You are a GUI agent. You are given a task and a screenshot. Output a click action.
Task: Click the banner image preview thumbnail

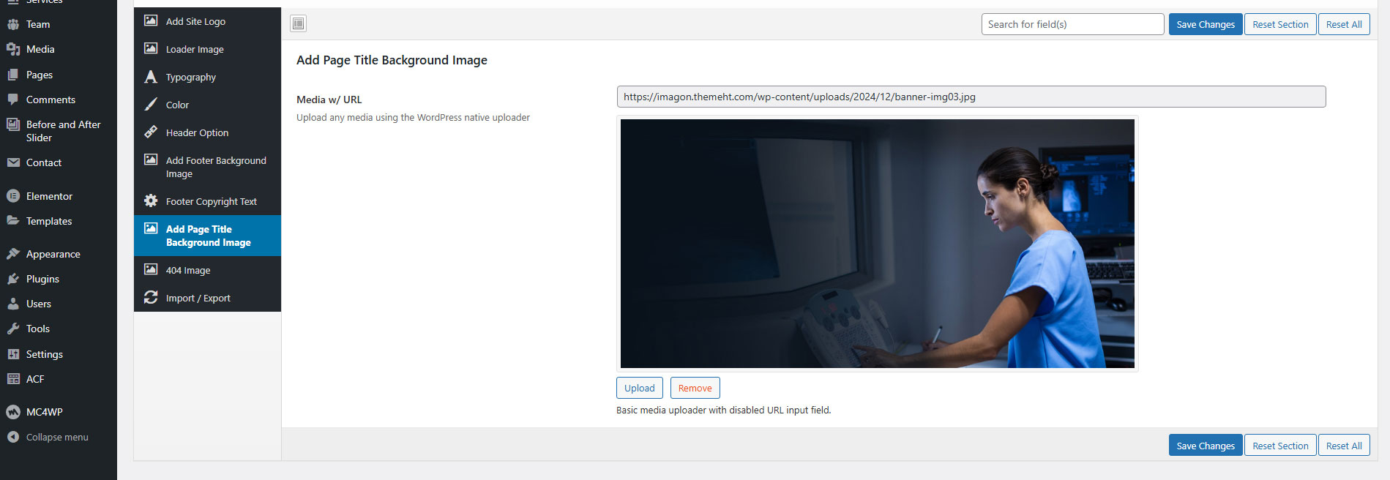pyautogui.click(x=877, y=244)
